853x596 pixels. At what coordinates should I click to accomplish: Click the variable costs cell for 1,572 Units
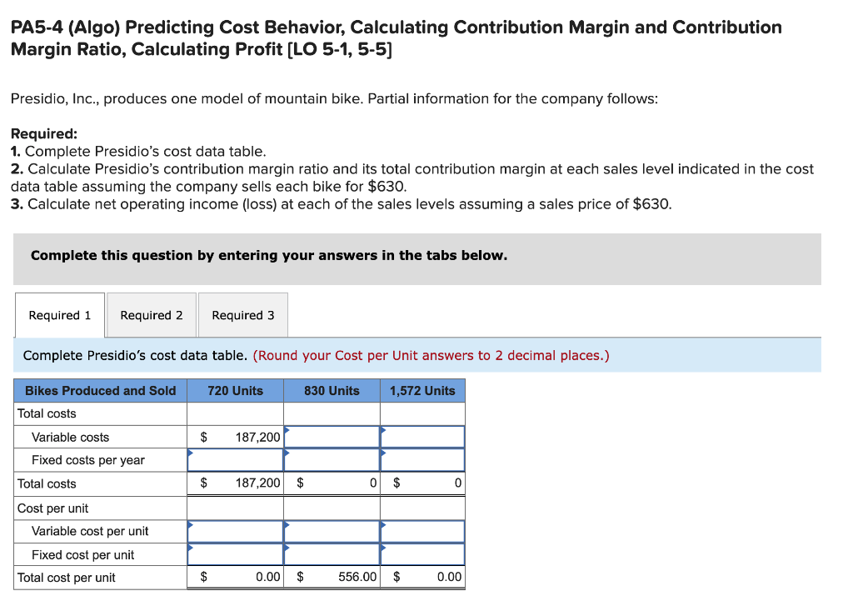422,436
